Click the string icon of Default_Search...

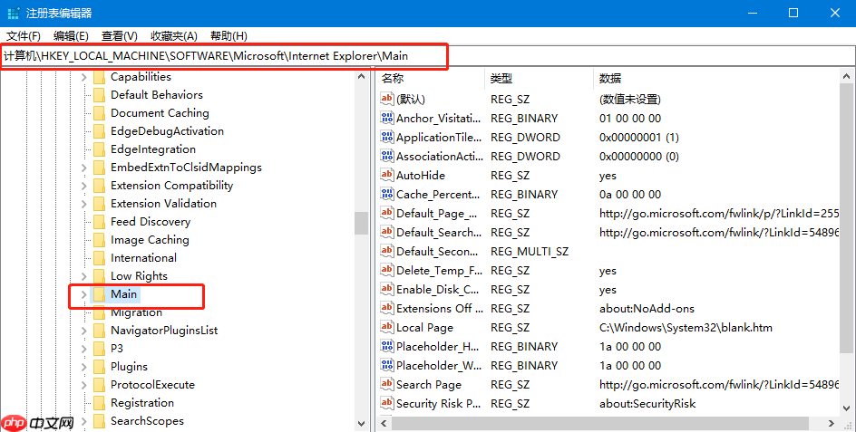tap(387, 233)
